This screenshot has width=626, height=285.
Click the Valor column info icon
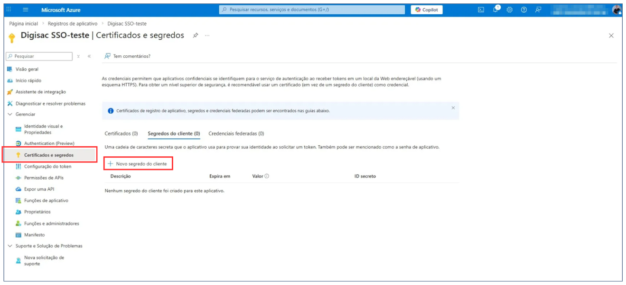[x=267, y=176]
